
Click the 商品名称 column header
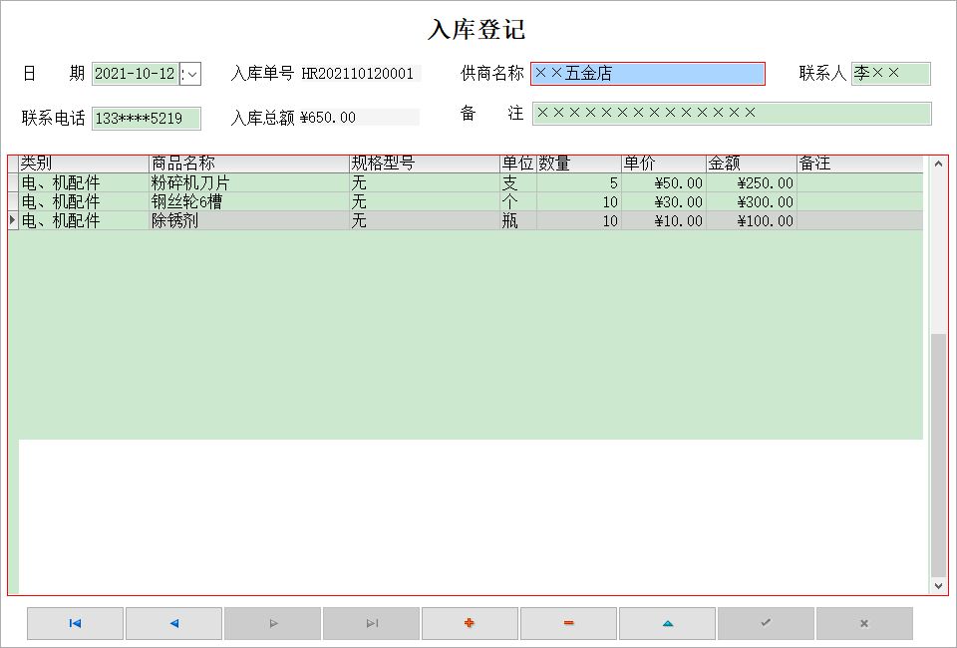[249, 163]
